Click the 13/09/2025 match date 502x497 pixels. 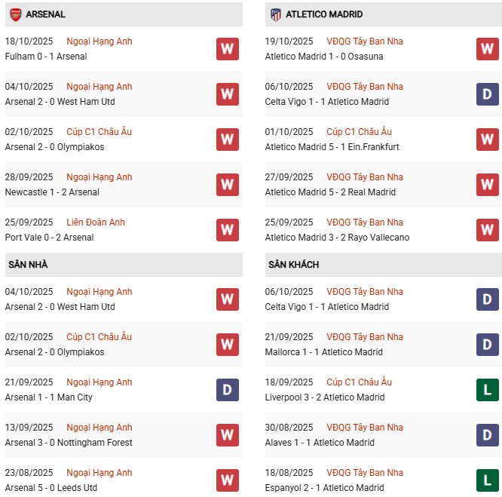(x=29, y=428)
